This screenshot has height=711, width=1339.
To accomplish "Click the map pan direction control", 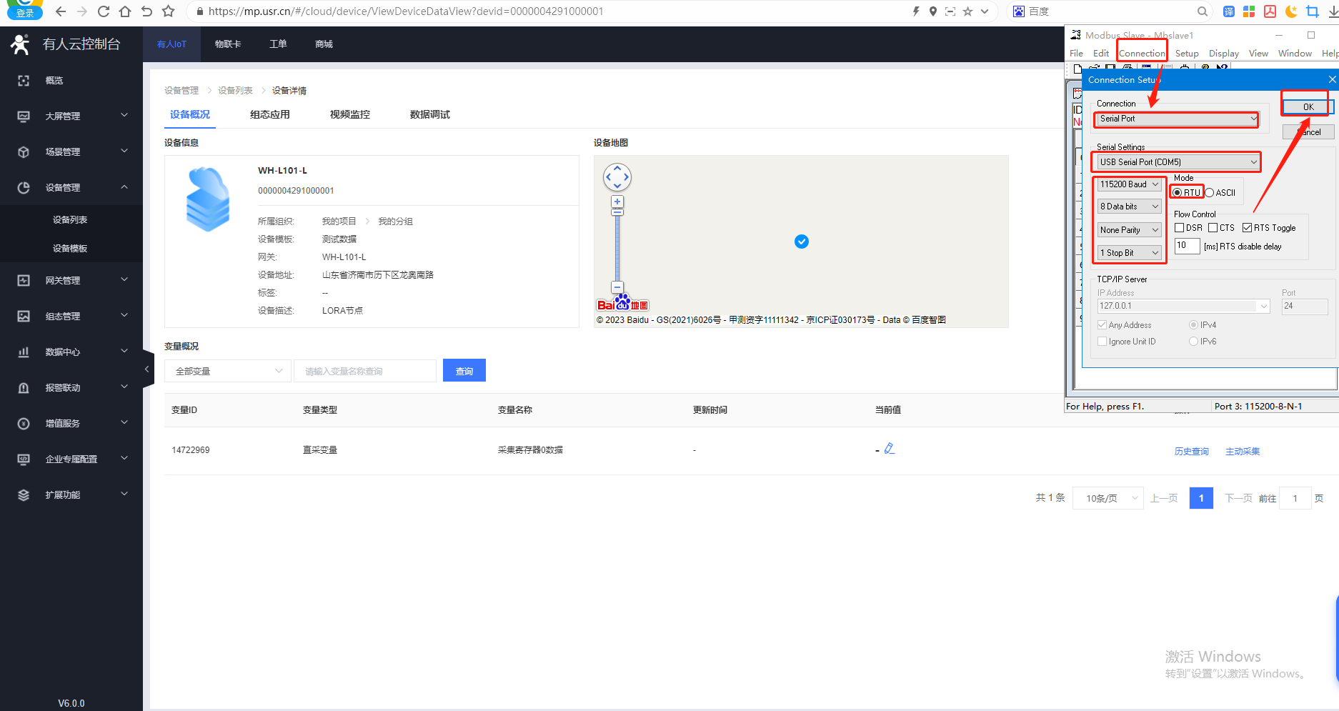I will pyautogui.click(x=617, y=177).
